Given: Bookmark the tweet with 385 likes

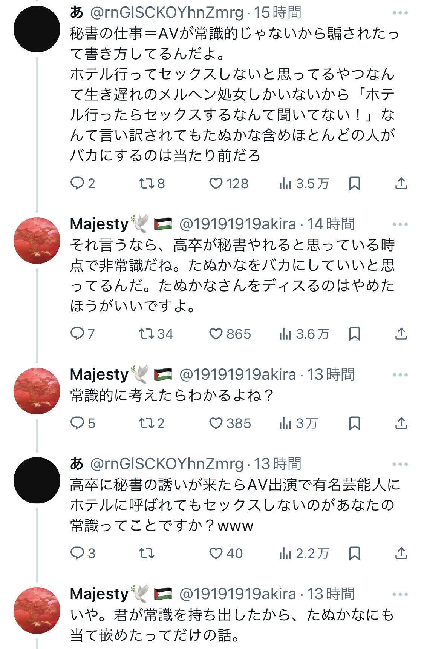Looking at the screenshot, I should pos(355,423).
